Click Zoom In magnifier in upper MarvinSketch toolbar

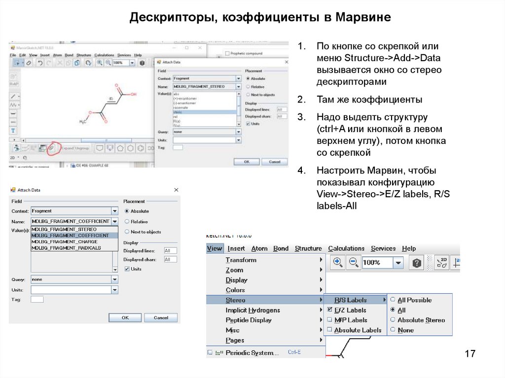coord(100,63)
